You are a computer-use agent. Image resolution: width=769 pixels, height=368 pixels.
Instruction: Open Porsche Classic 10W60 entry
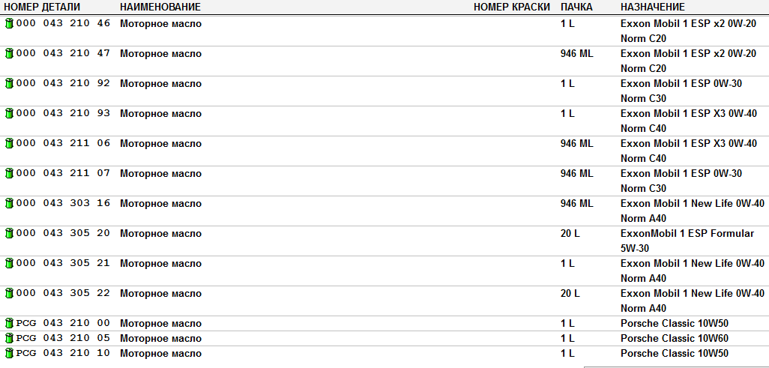[675, 338]
